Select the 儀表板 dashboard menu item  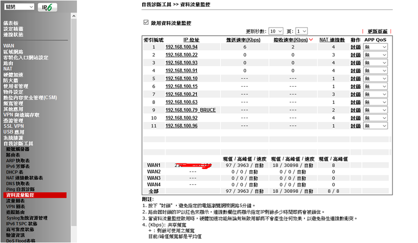(x=11, y=23)
